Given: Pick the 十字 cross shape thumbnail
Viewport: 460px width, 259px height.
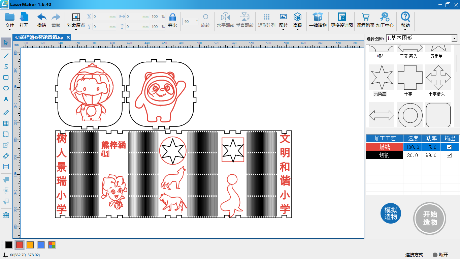Looking at the screenshot, I should coord(410,77).
